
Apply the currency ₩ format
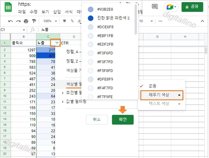(x=64, y=21)
